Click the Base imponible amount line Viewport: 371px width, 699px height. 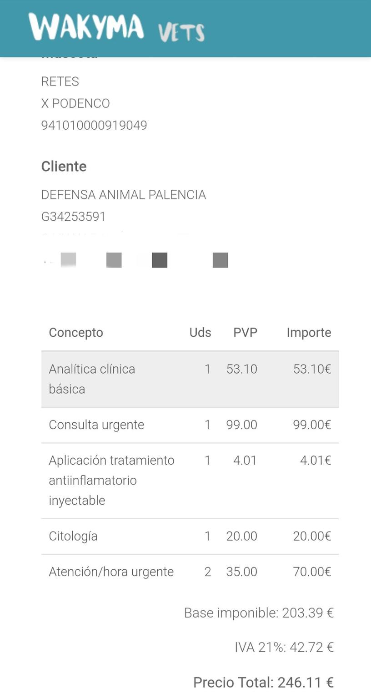(259, 613)
